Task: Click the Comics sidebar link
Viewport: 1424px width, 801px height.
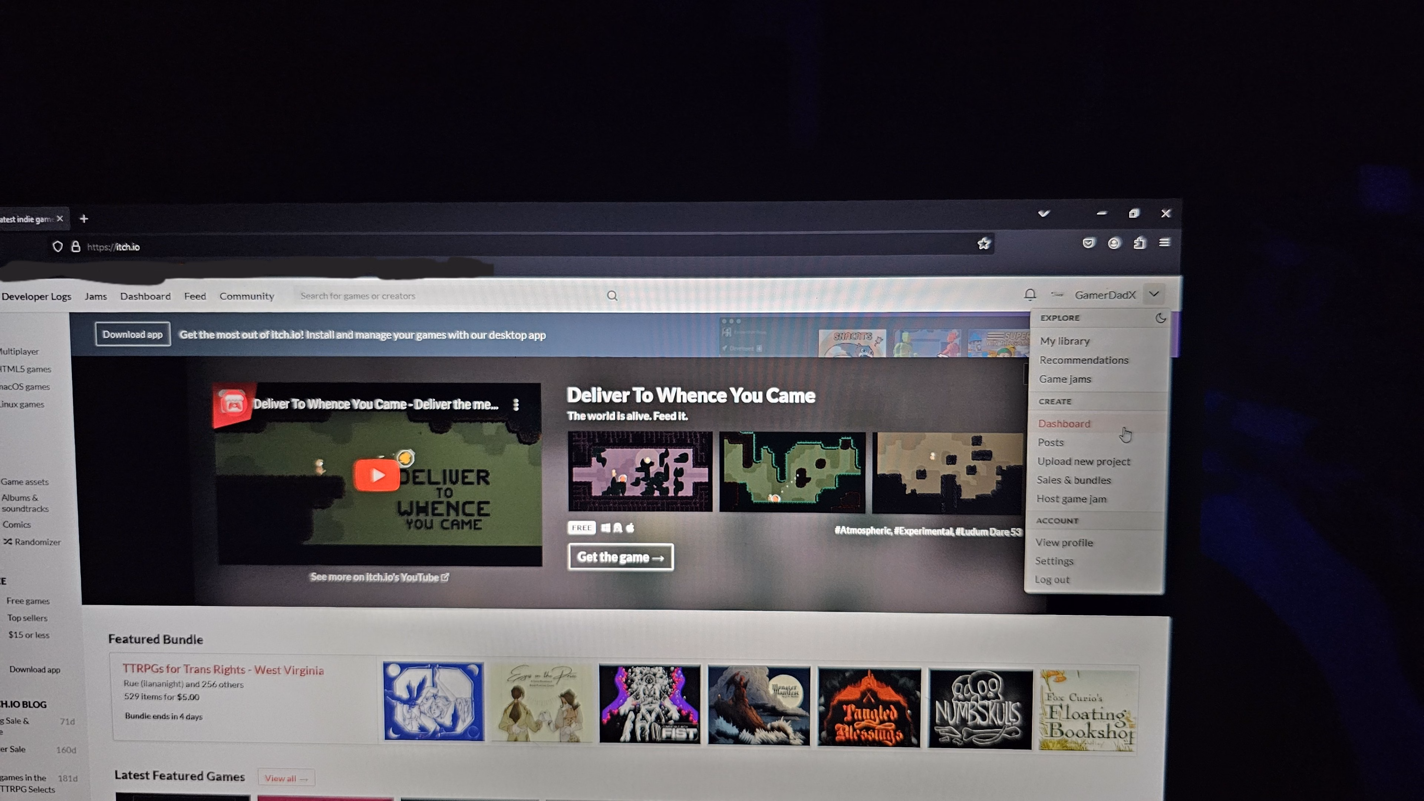Action: pos(16,525)
